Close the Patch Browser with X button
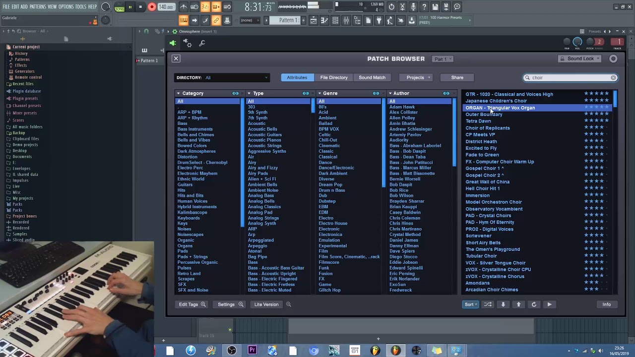The image size is (635, 357). [x=176, y=59]
